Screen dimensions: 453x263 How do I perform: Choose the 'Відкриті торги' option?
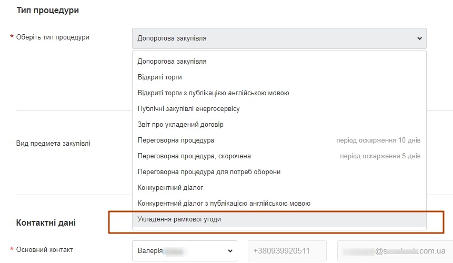(x=159, y=77)
